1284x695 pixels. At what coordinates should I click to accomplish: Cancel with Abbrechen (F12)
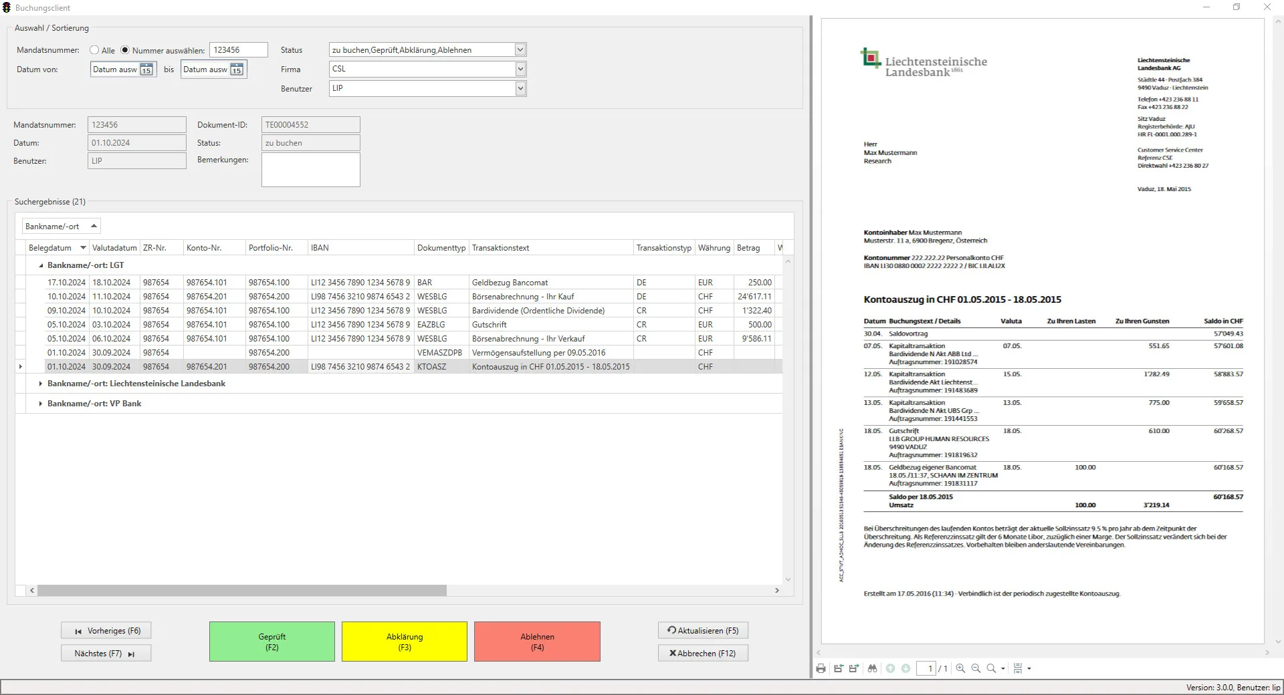pyautogui.click(x=703, y=654)
